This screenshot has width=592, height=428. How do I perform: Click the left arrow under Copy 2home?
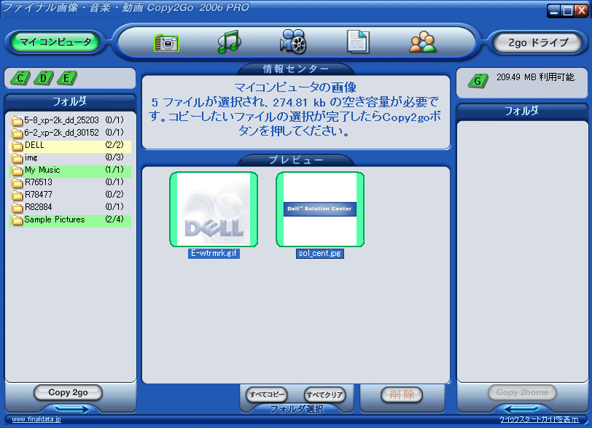coord(521,409)
